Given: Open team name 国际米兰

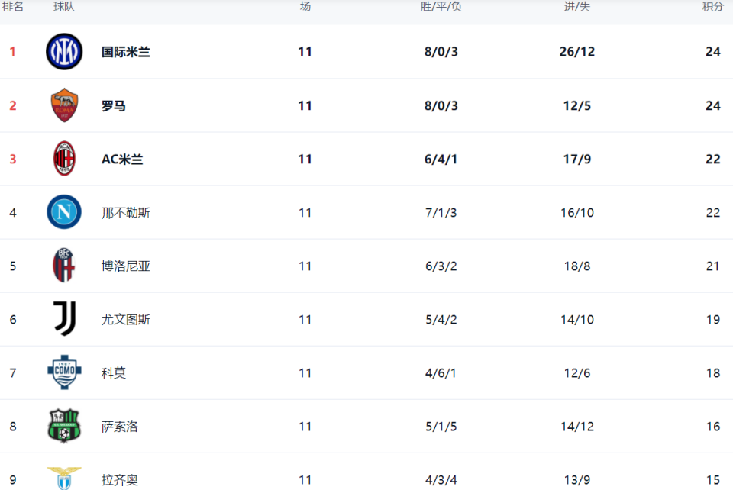Looking at the screenshot, I should coord(126,52).
